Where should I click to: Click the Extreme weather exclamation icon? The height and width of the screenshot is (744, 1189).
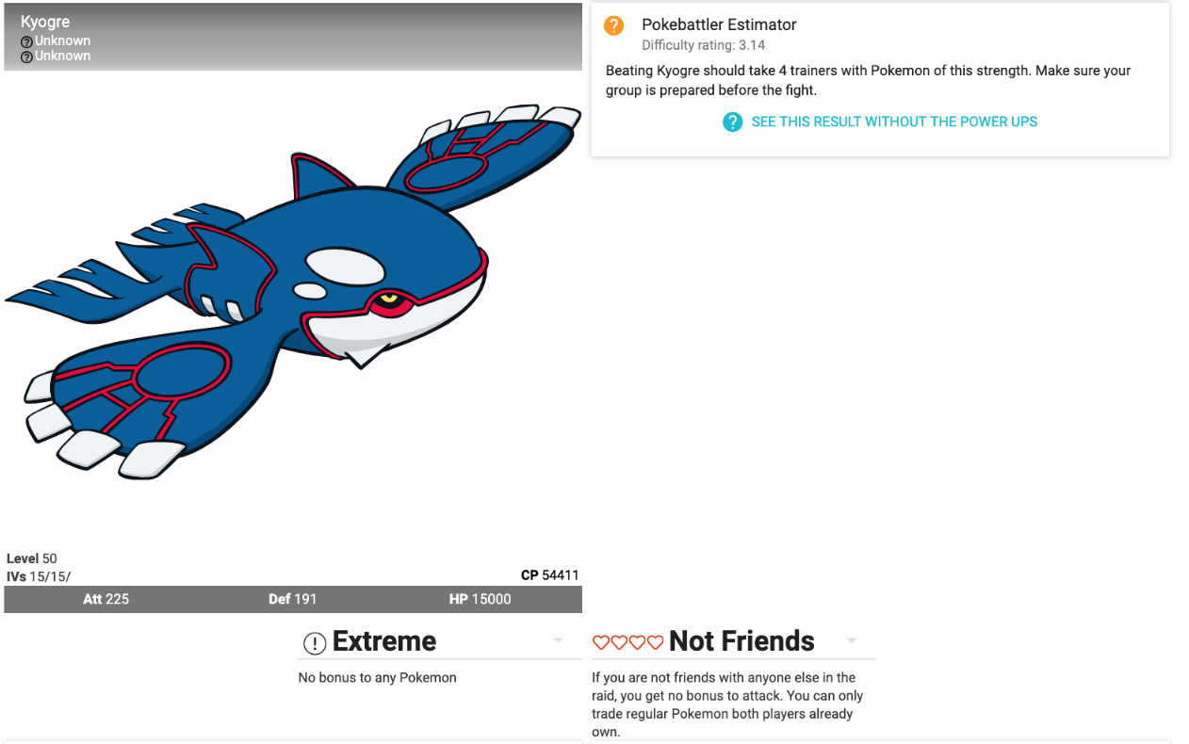[314, 643]
